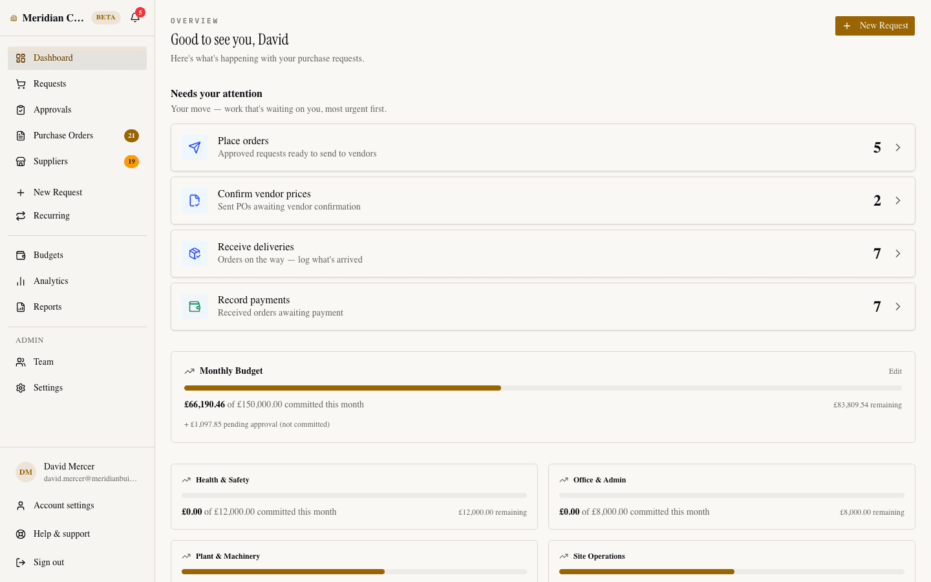Click the Plant & Machinery trend icon
The image size is (931, 582).
(x=186, y=556)
